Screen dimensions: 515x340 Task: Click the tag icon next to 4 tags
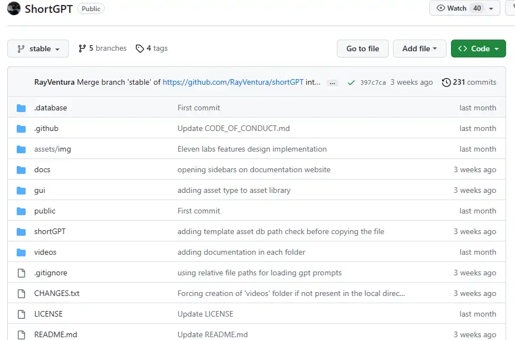pyautogui.click(x=140, y=48)
